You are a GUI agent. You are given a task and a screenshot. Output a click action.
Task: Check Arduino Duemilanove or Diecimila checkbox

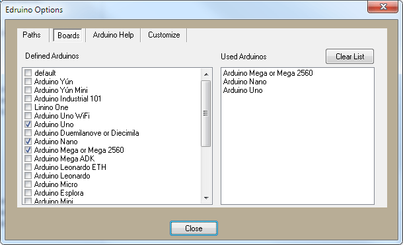[x=28, y=133]
